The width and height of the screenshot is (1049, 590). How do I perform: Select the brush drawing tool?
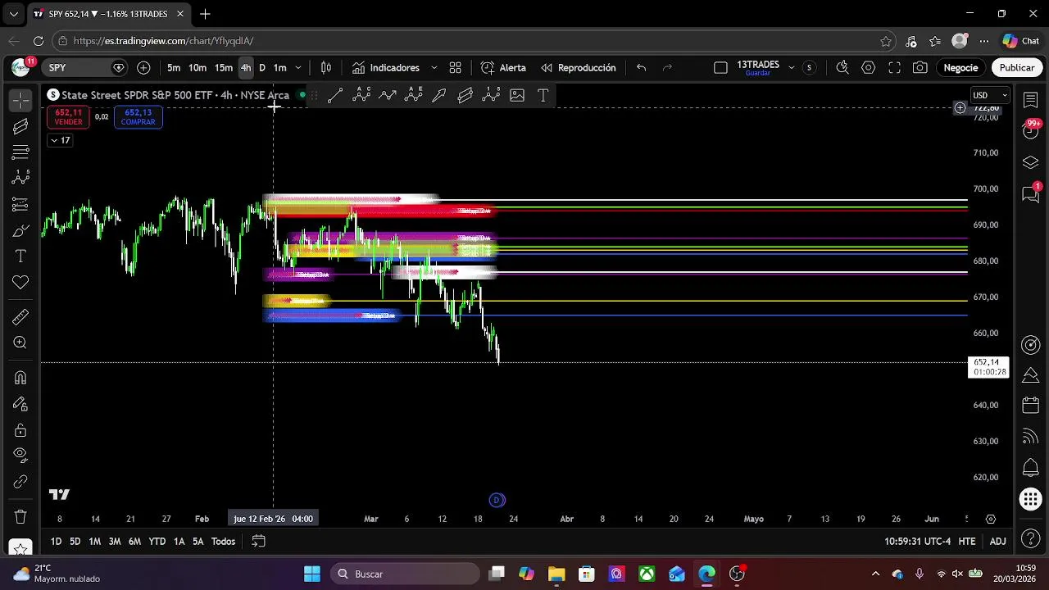tap(20, 230)
